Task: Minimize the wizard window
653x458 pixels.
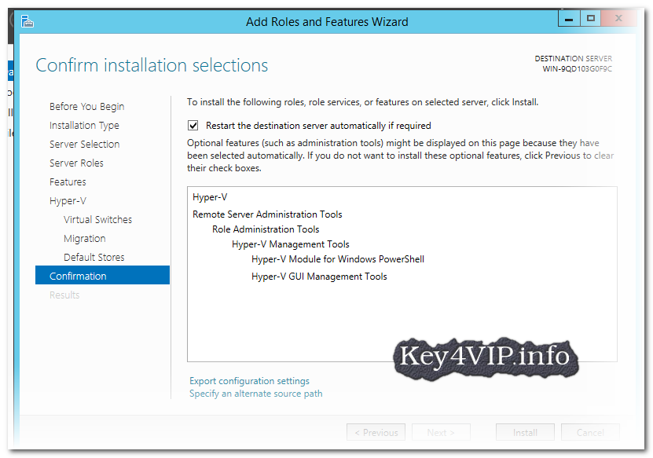Action: 569,19
